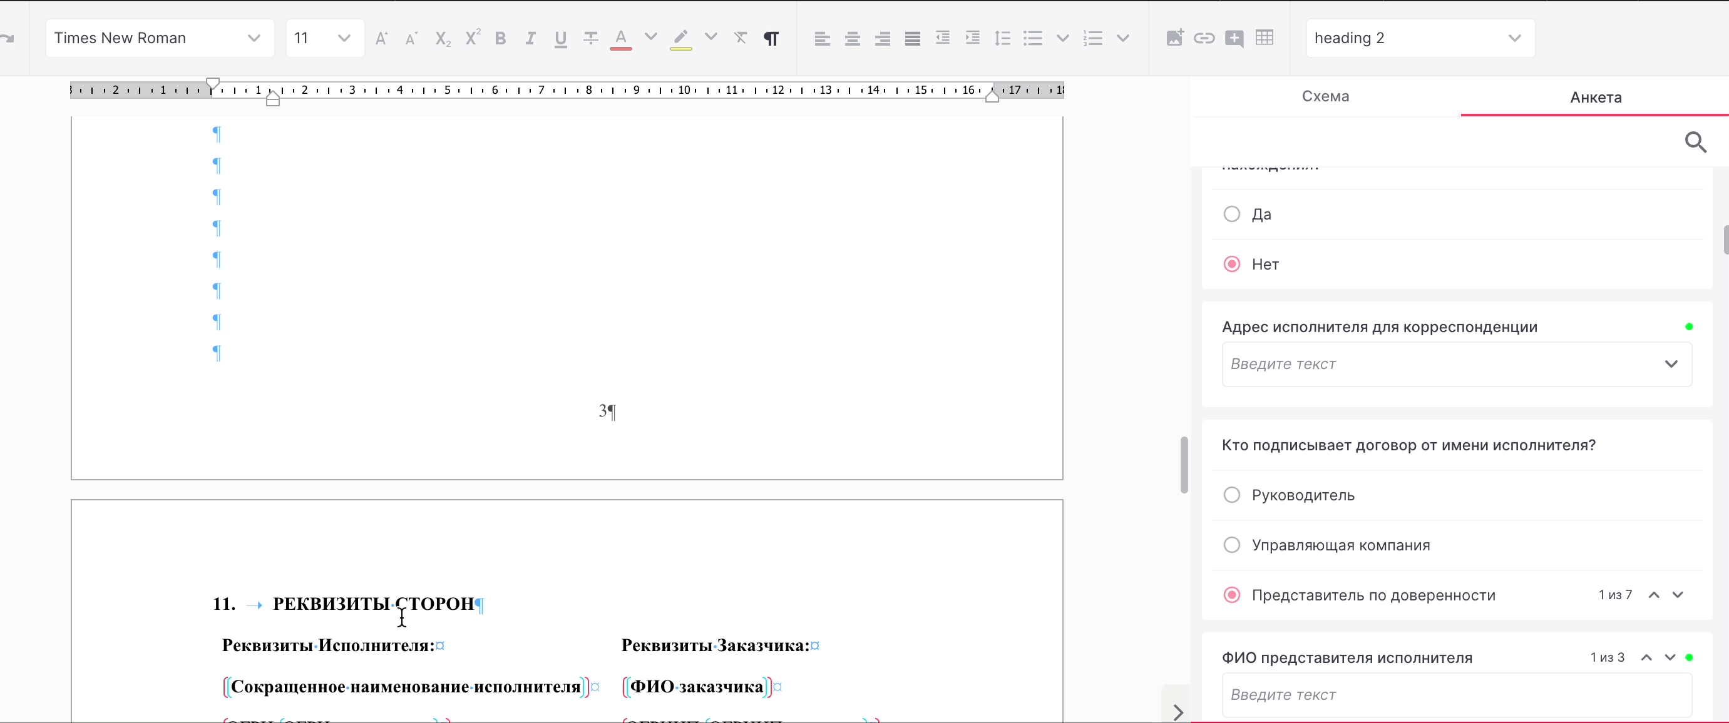Toggle strikethrough formatting
This screenshot has width=1729, height=723.
tap(591, 38)
